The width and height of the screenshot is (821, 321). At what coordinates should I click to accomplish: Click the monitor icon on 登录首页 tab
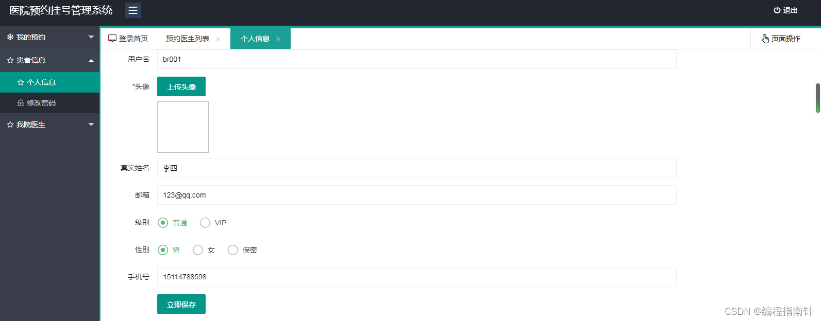[x=112, y=39]
